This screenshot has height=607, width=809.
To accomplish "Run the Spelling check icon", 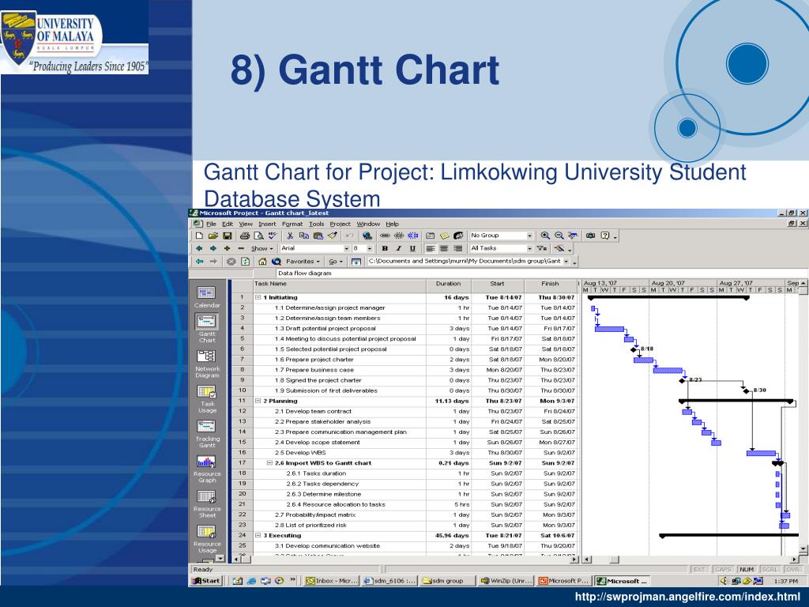I will (273, 236).
